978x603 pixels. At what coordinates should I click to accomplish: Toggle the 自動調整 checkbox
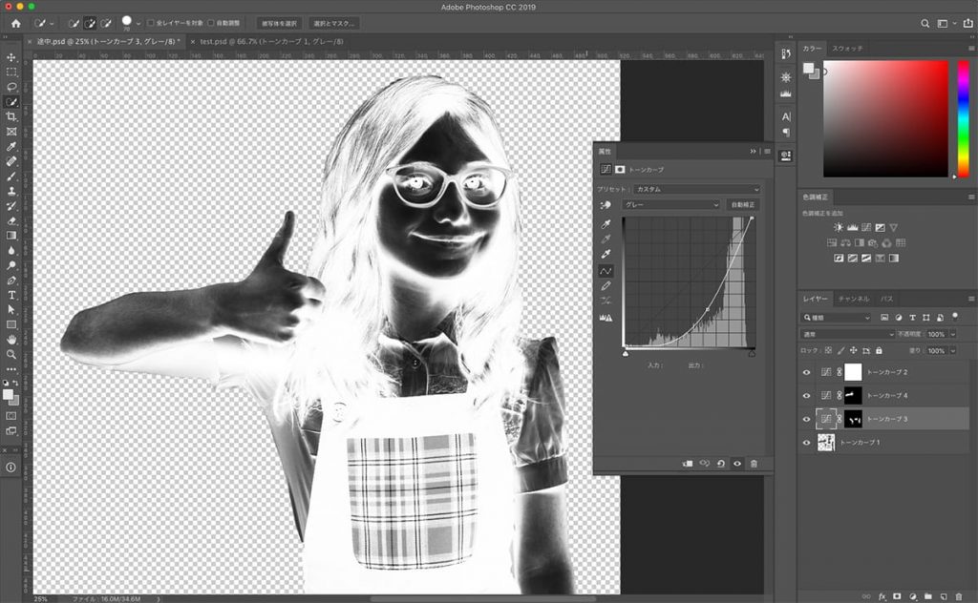coord(211,23)
